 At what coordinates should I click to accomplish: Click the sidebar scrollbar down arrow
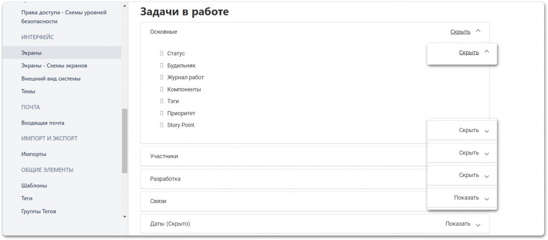coord(125,216)
